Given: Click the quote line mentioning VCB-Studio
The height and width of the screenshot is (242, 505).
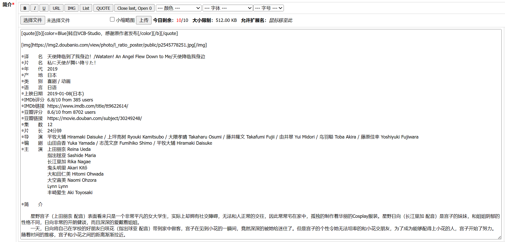Looking at the screenshot, I should point(100,33).
